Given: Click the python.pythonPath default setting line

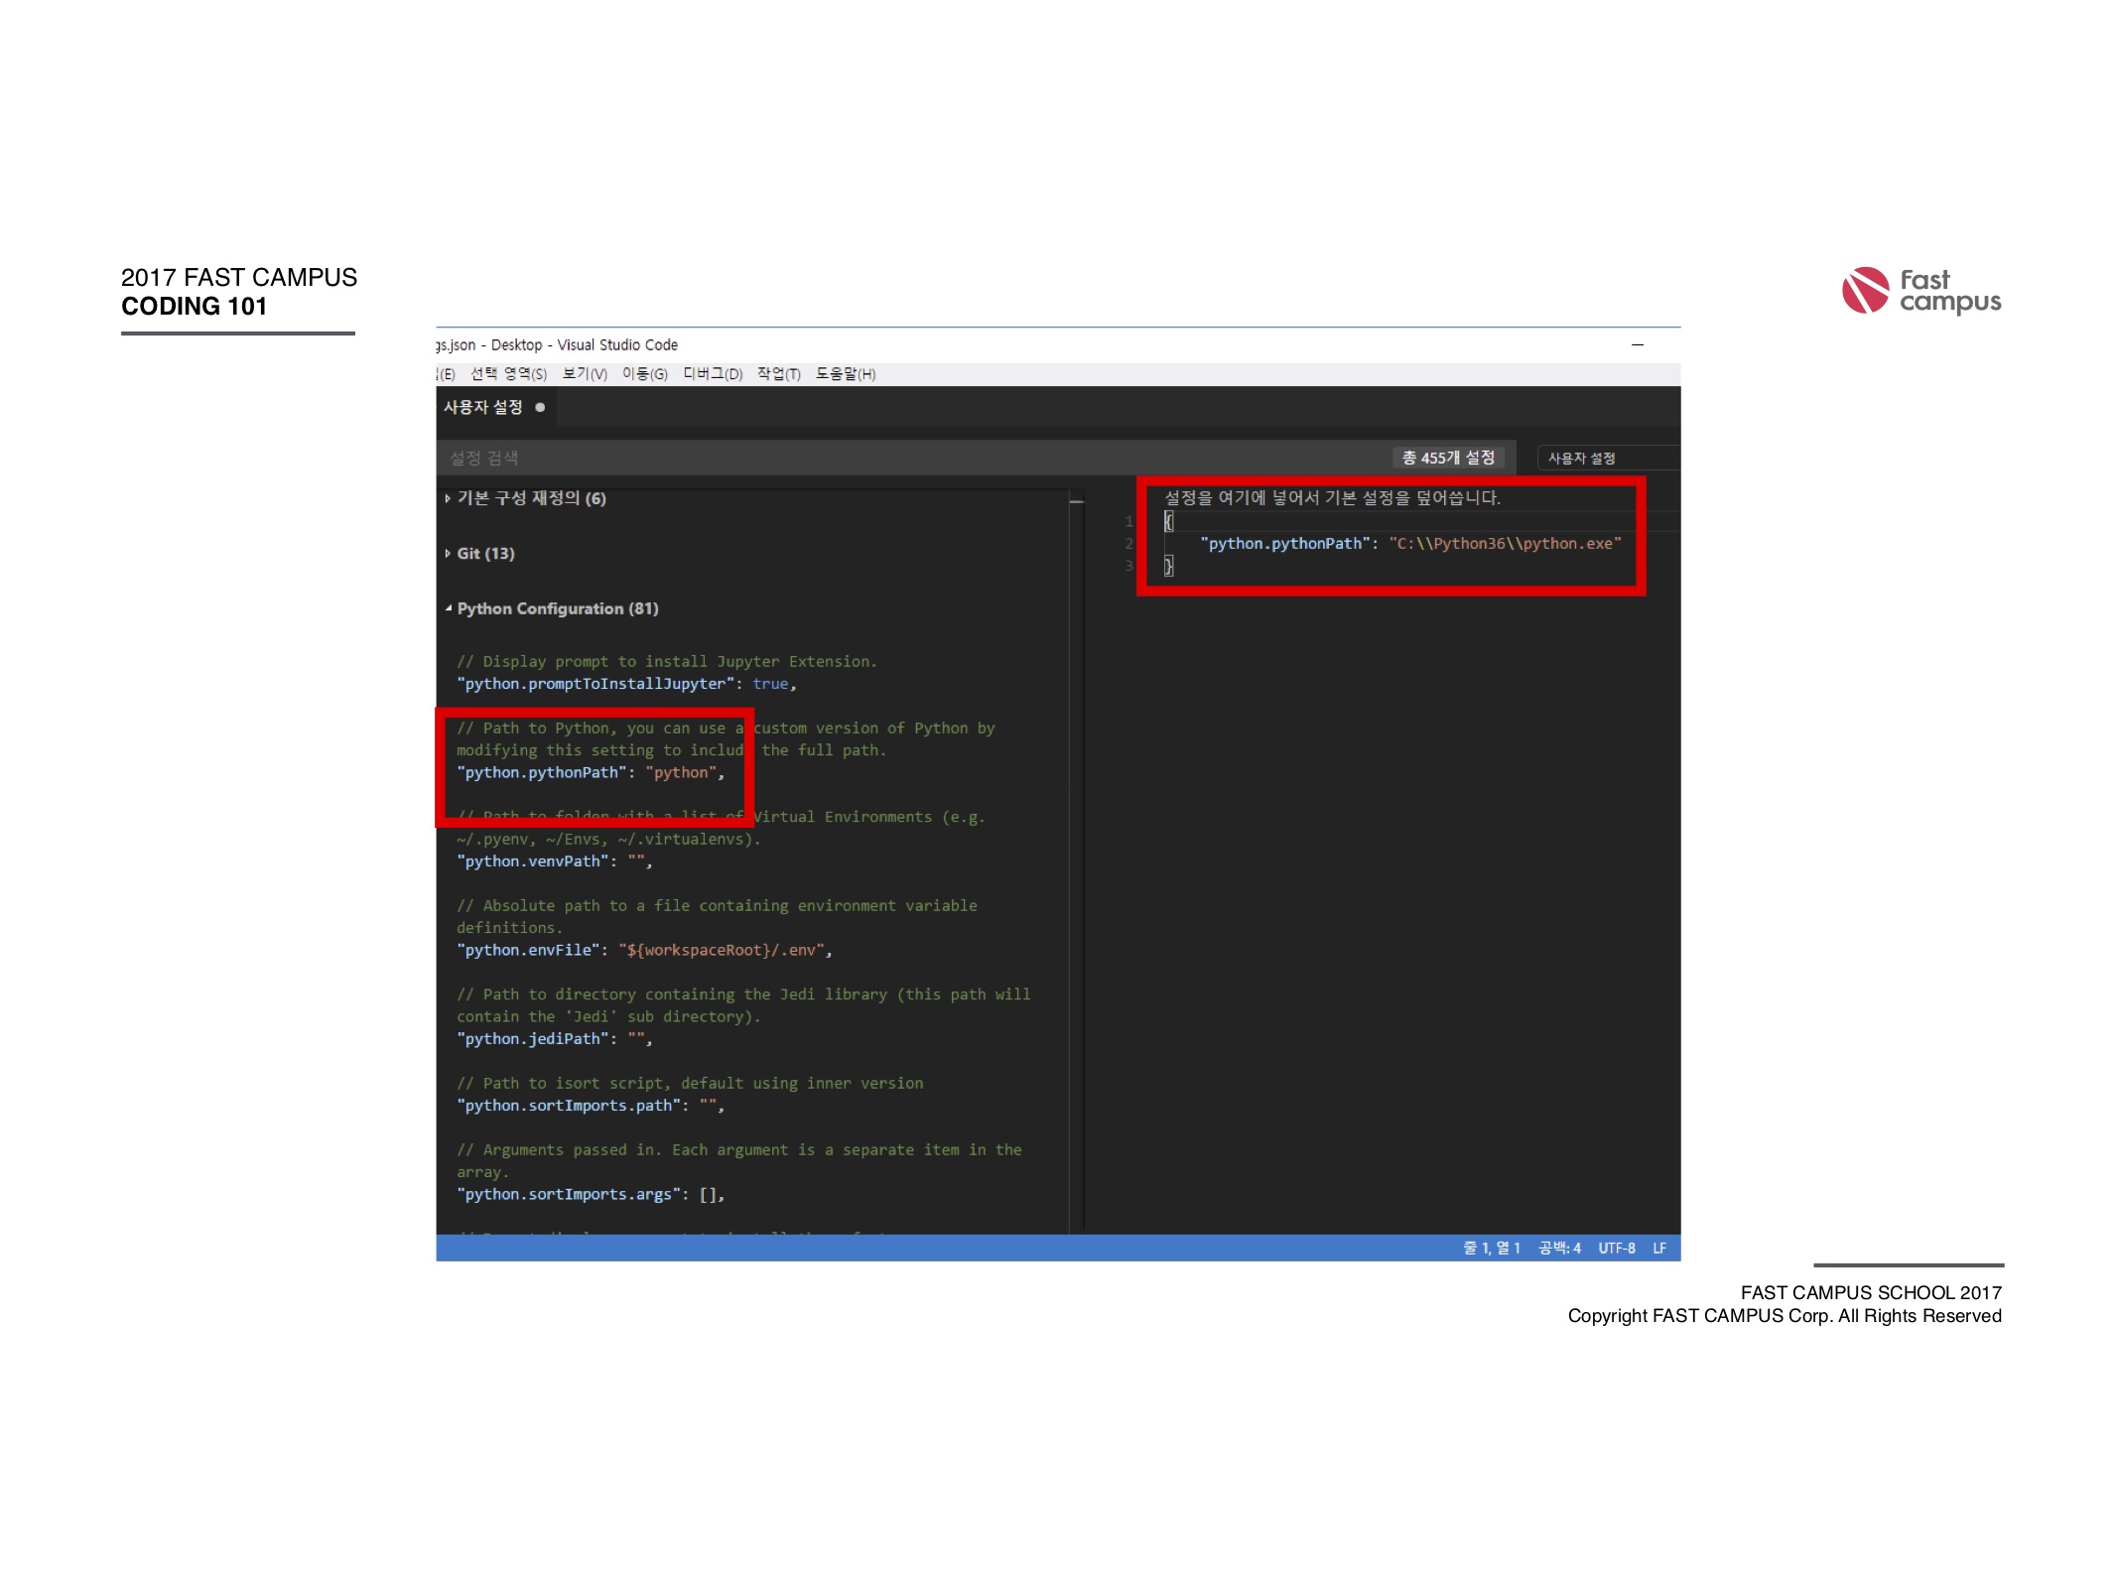Looking at the screenshot, I should 590,773.
